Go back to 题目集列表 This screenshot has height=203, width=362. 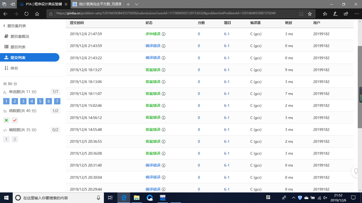[x=15, y=26]
